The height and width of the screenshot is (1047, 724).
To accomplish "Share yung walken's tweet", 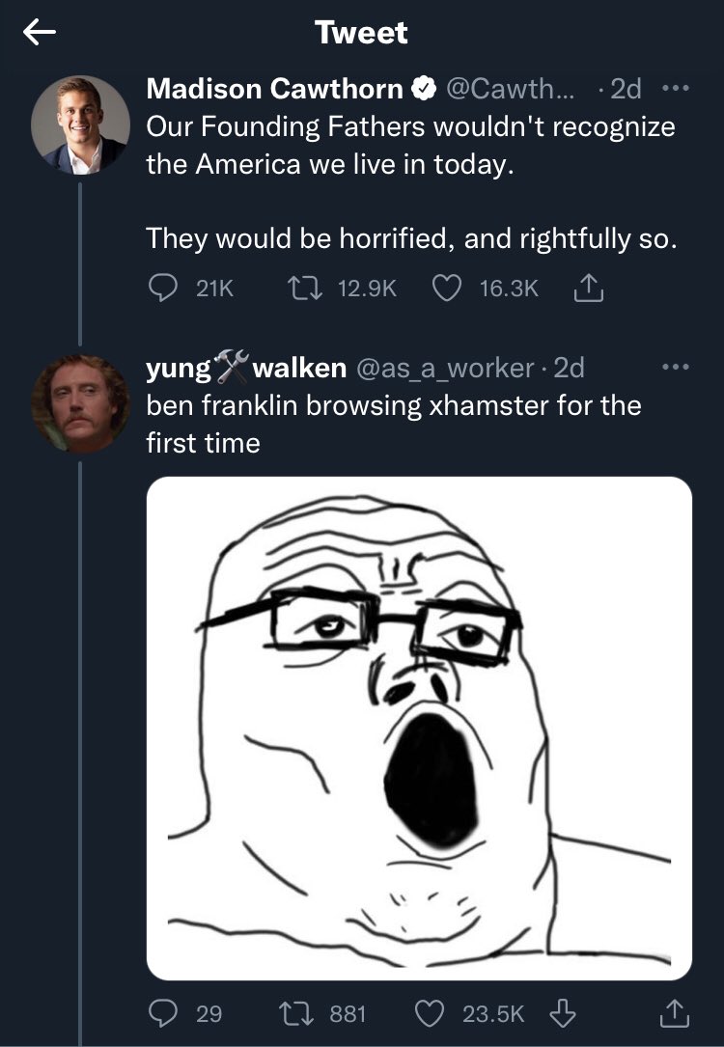I will click(x=675, y=1012).
